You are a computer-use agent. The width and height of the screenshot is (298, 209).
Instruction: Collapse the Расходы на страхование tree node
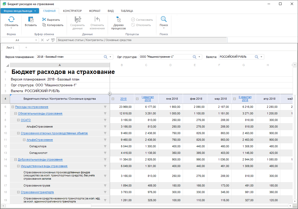[13, 107]
